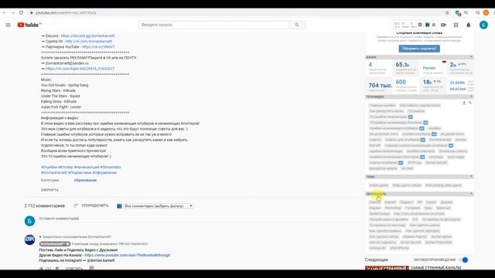Click the browser address bar URL
The image size is (495, 278).
66,13
